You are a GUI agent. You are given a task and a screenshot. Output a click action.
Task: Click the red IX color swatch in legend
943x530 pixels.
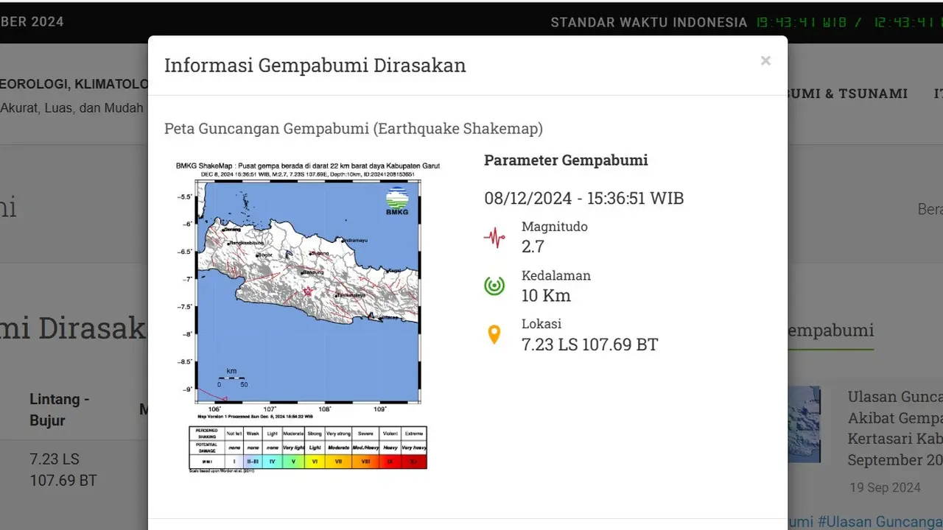point(390,462)
